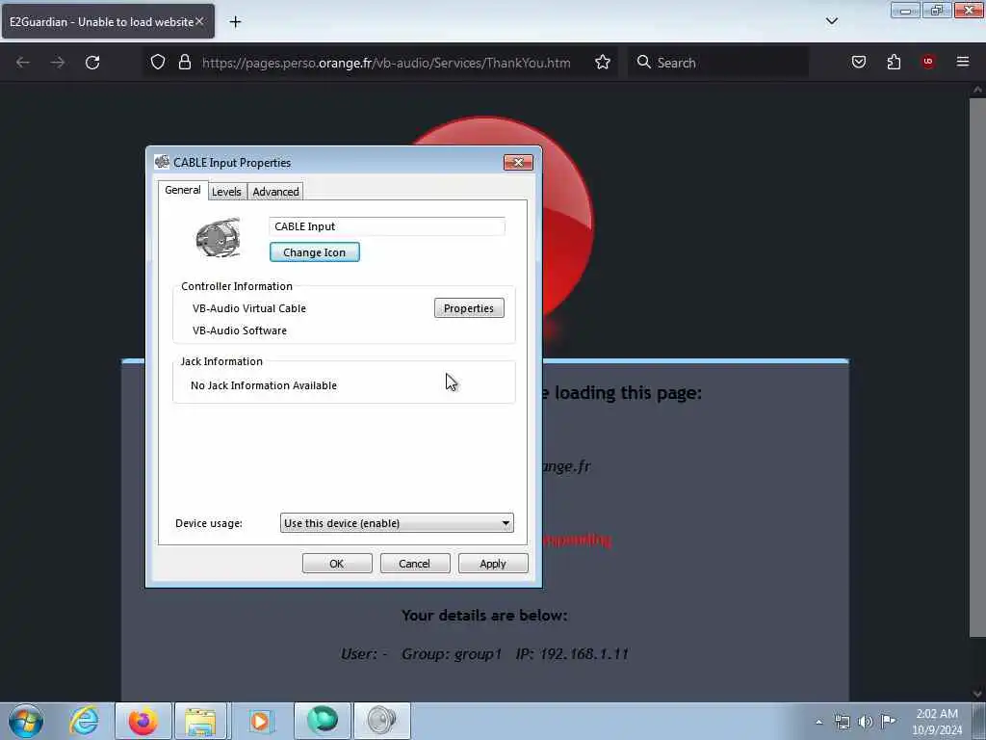Switch to the Levels tab

[x=225, y=192]
